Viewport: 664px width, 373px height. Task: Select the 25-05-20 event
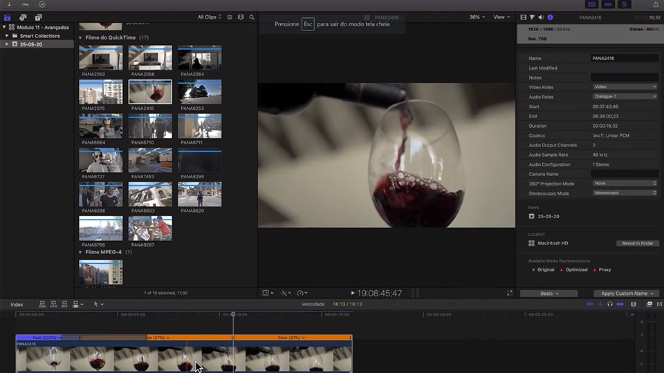pyautogui.click(x=31, y=44)
